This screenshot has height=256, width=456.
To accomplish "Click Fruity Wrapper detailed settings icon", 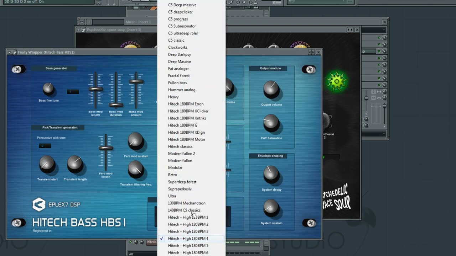I will (15, 52).
